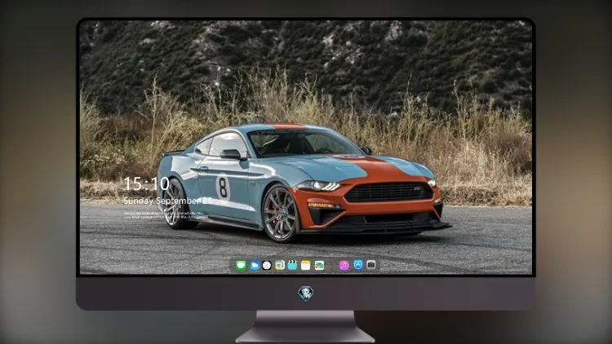Open the Messages app in the dock
This screenshot has width=612, height=344.
click(242, 265)
